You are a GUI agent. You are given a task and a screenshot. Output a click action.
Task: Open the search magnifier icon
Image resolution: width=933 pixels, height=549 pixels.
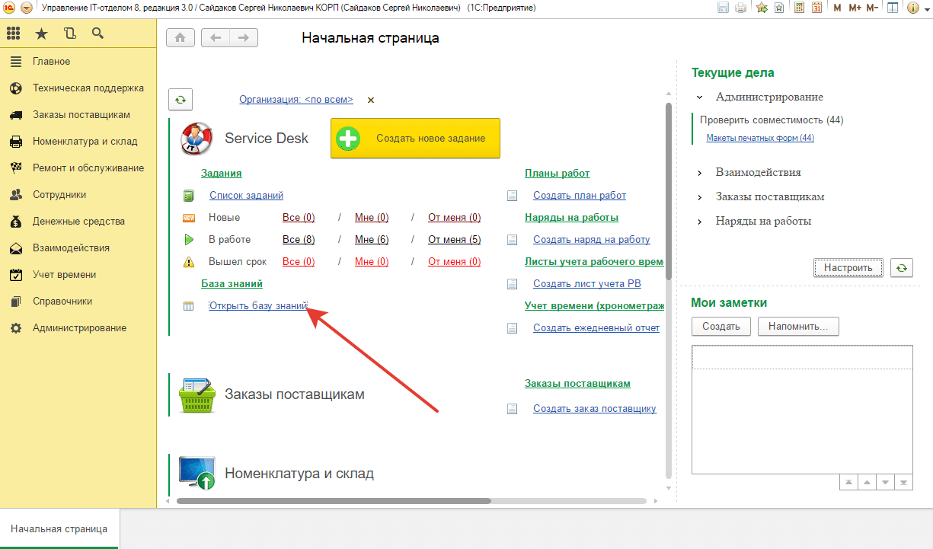pyautogui.click(x=97, y=34)
